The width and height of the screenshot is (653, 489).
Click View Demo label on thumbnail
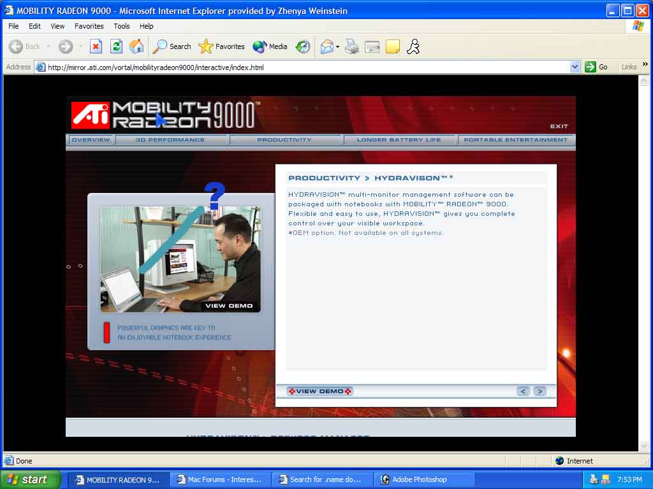click(229, 306)
